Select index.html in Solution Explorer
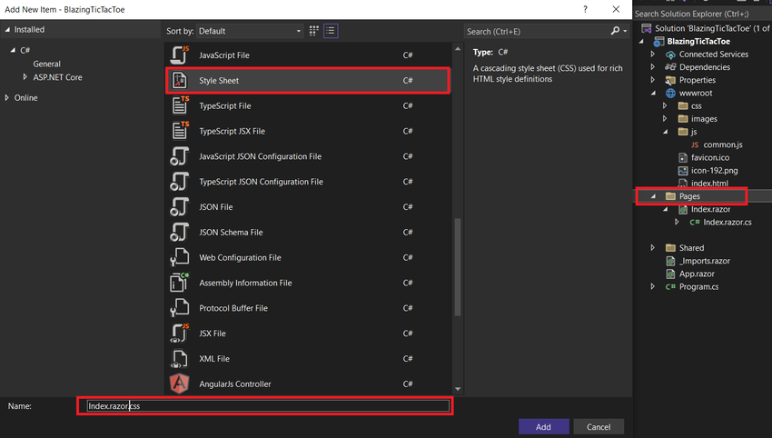Image resolution: width=772 pixels, height=438 pixels. point(709,184)
